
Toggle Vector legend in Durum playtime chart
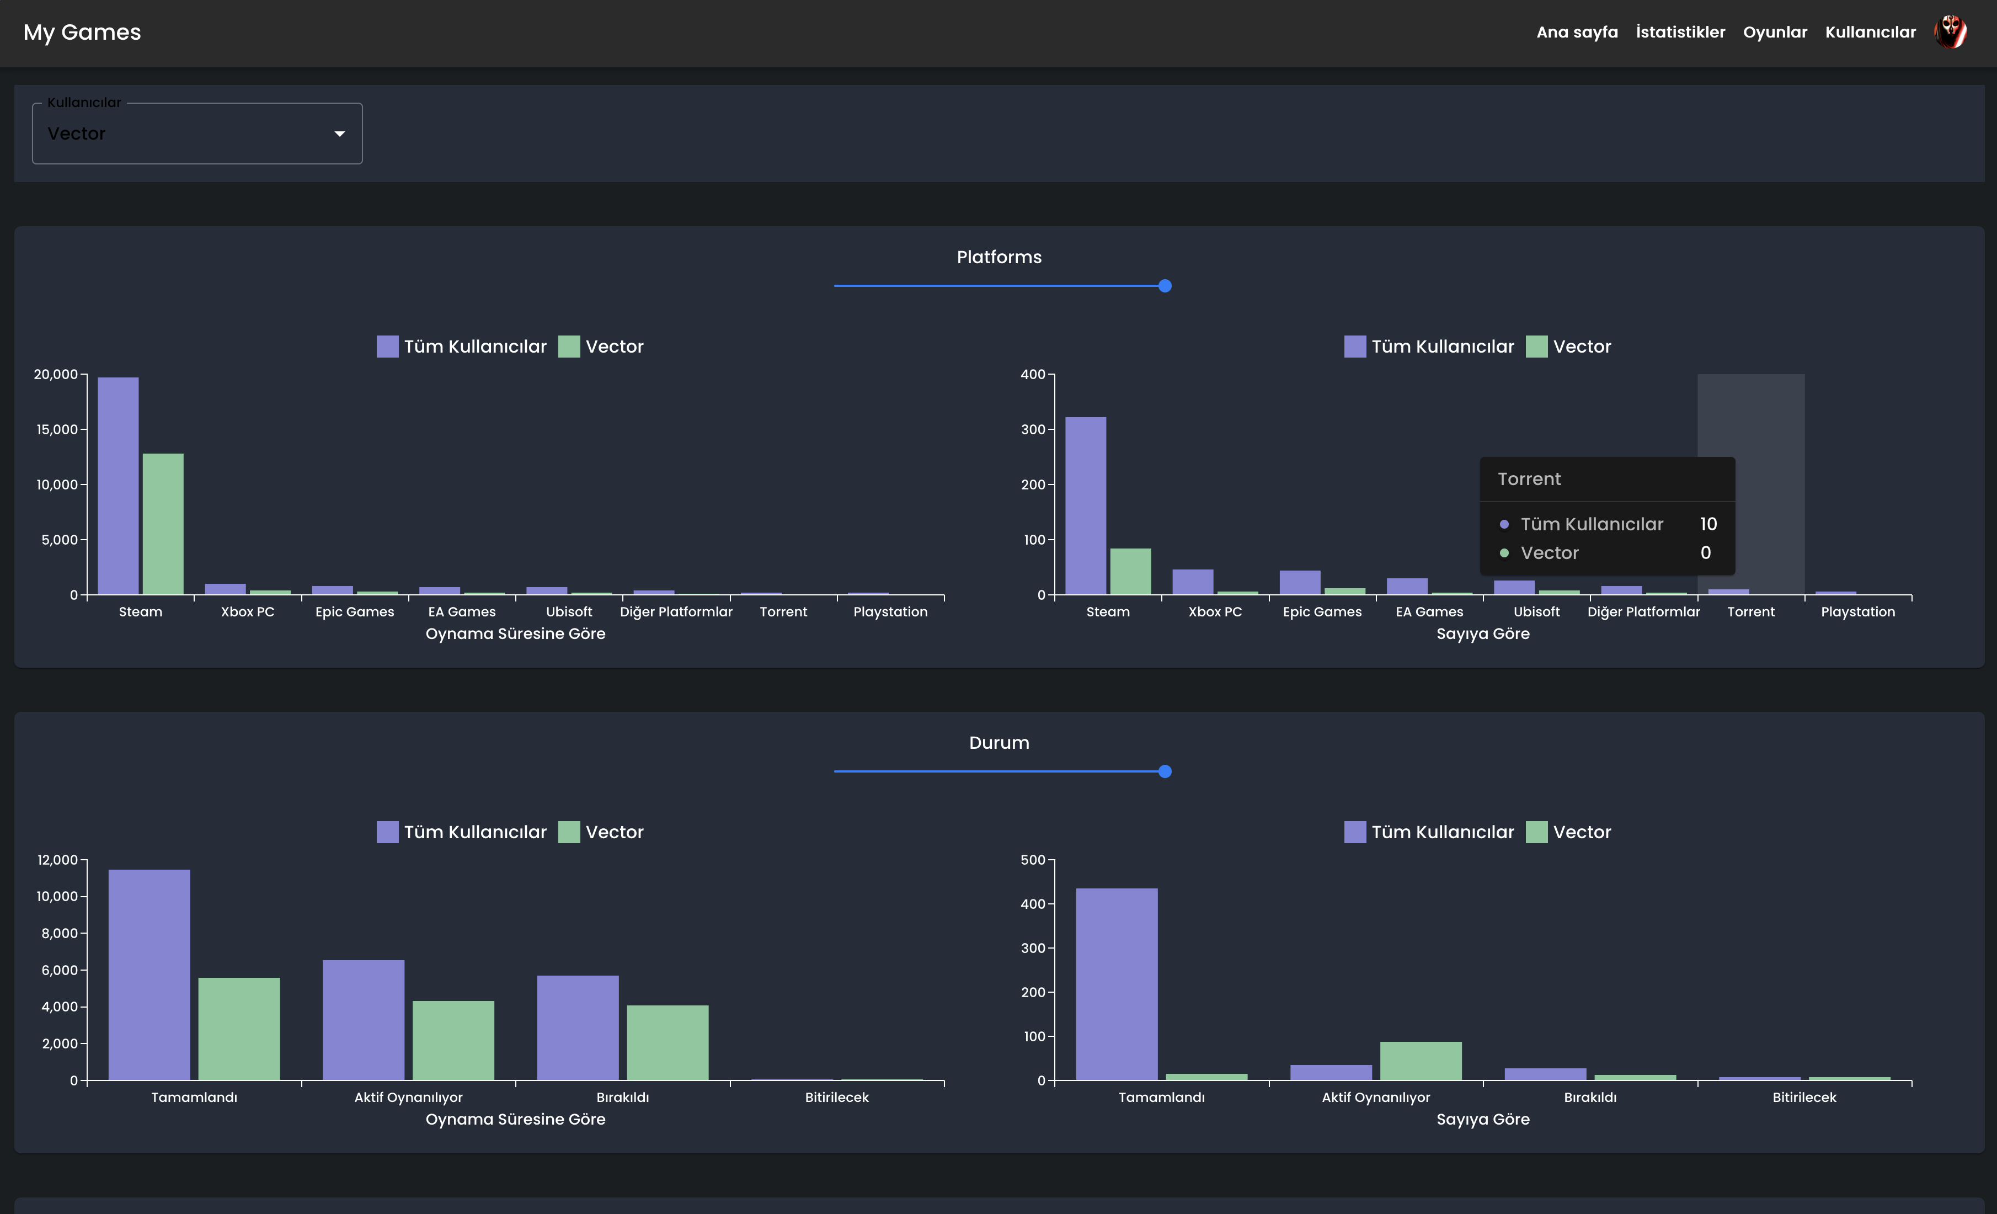pyautogui.click(x=601, y=832)
